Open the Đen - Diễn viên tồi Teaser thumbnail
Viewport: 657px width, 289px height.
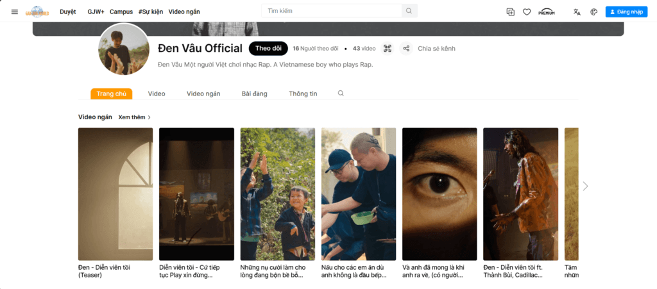(x=115, y=194)
